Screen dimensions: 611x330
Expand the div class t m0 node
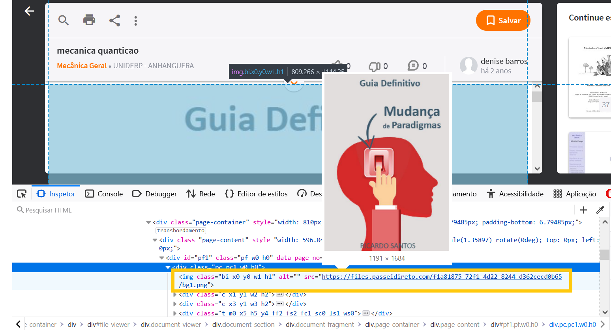(175, 313)
